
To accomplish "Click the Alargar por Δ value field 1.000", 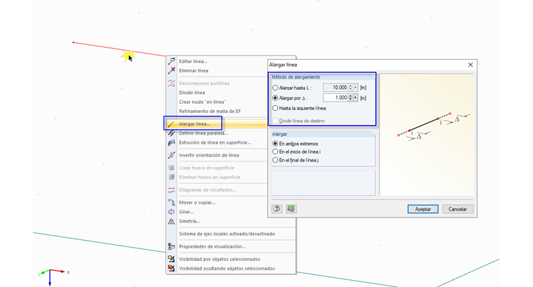I will click(x=336, y=98).
